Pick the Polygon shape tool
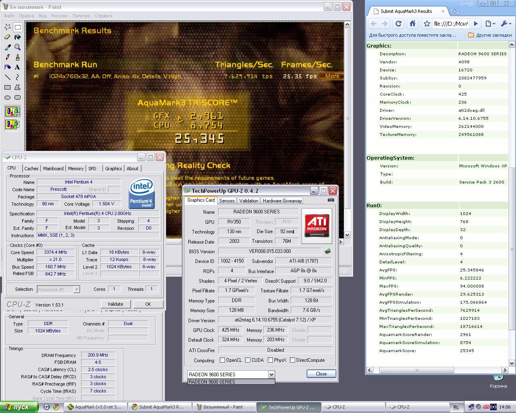The image size is (516, 413). click(x=18, y=87)
